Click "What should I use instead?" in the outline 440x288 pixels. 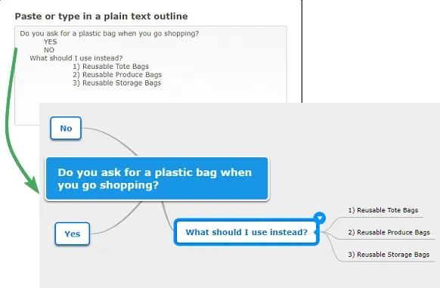tap(76, 58)
